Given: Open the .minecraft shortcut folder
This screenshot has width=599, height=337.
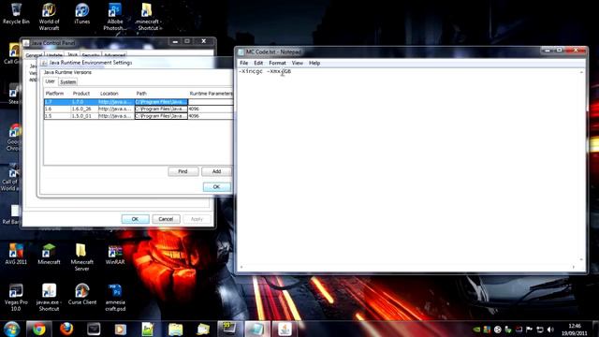Looking at the screenshot, I should tap(148, 17).
